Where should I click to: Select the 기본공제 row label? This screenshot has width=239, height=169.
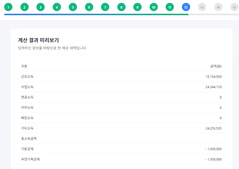(x=27, y=149)
